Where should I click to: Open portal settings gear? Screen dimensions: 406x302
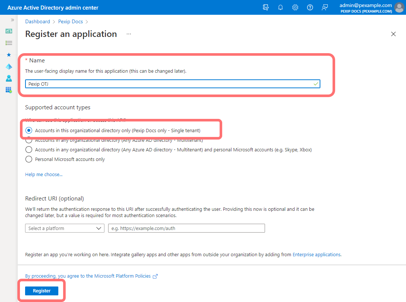click(x=295, y=7)
